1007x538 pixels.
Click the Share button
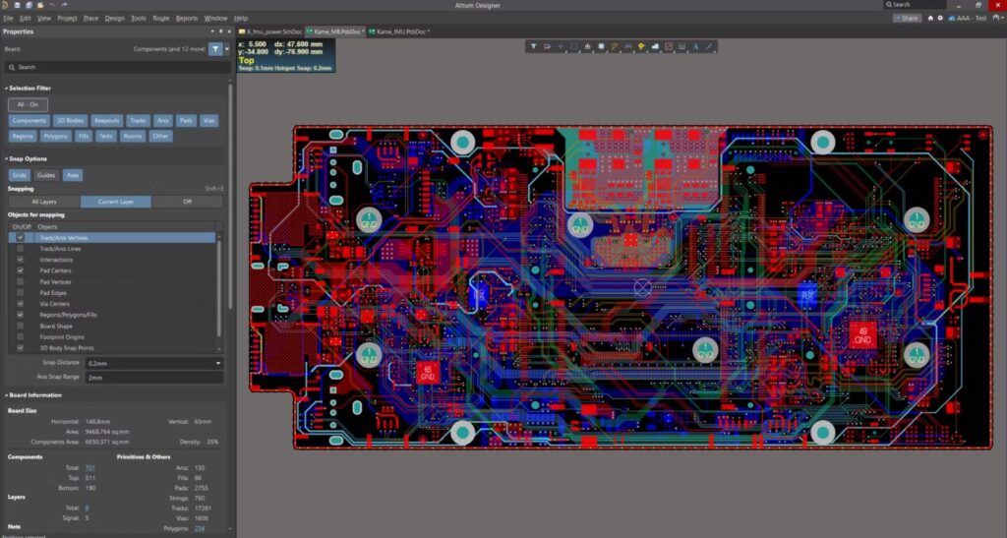click(x=907, y=18)
